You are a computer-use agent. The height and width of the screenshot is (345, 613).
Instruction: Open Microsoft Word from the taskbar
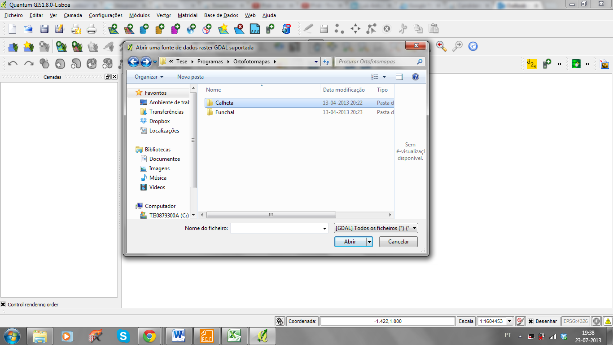coord(179,336)
